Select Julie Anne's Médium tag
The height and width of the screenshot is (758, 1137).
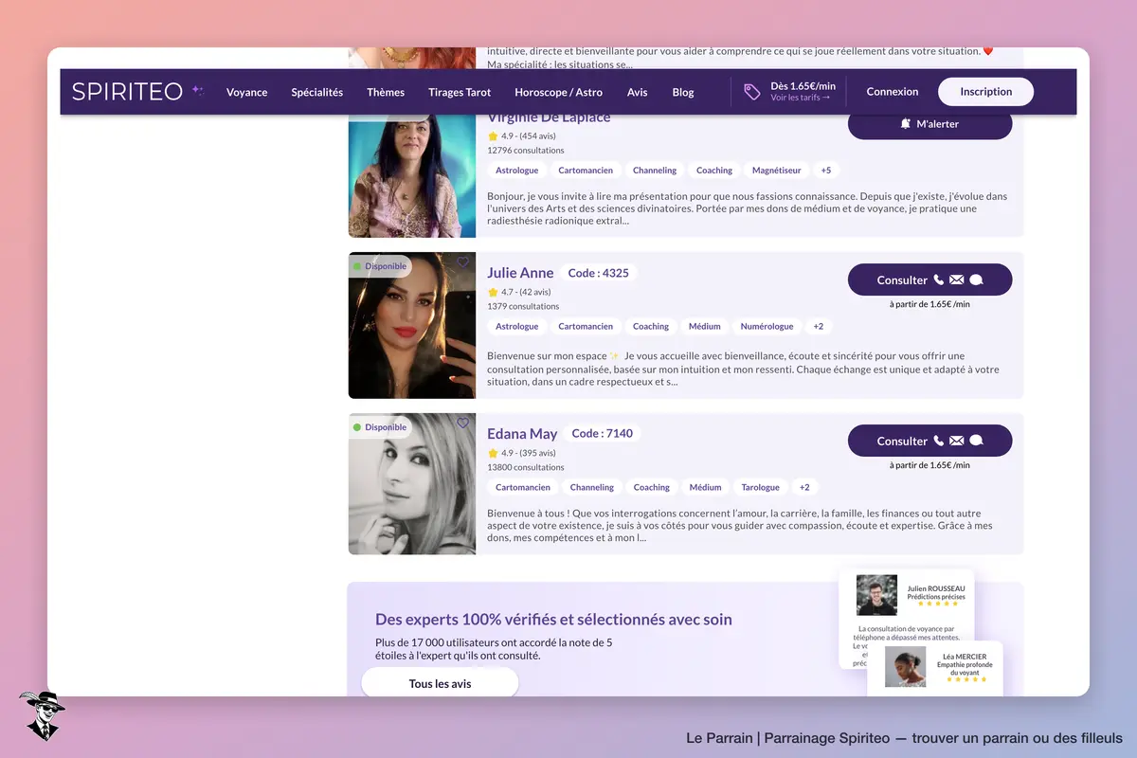point(705,326)
